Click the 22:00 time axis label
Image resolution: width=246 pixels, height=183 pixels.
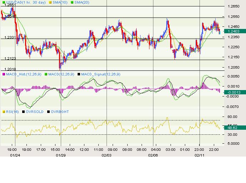click(214, 150)
